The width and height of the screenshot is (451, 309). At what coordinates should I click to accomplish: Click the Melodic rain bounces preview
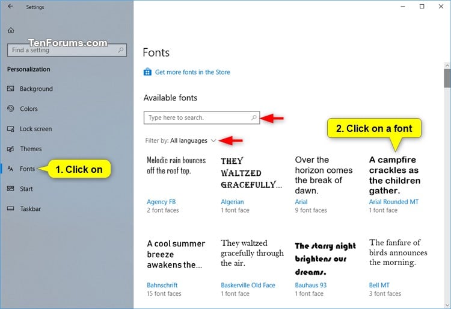point(176,165)
